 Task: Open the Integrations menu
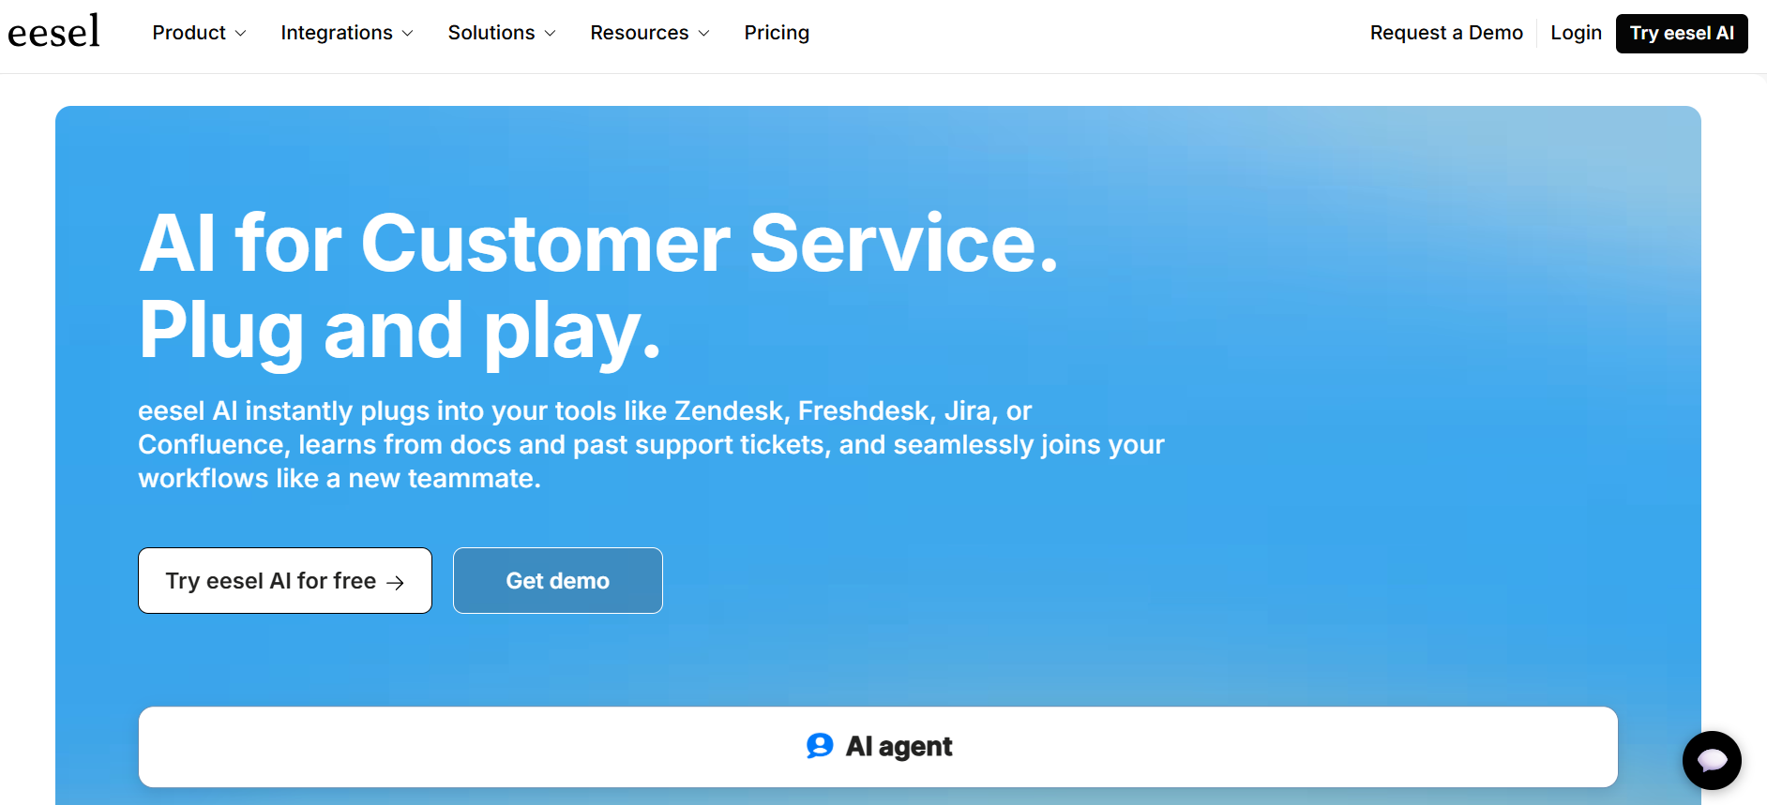coord(347,33)
